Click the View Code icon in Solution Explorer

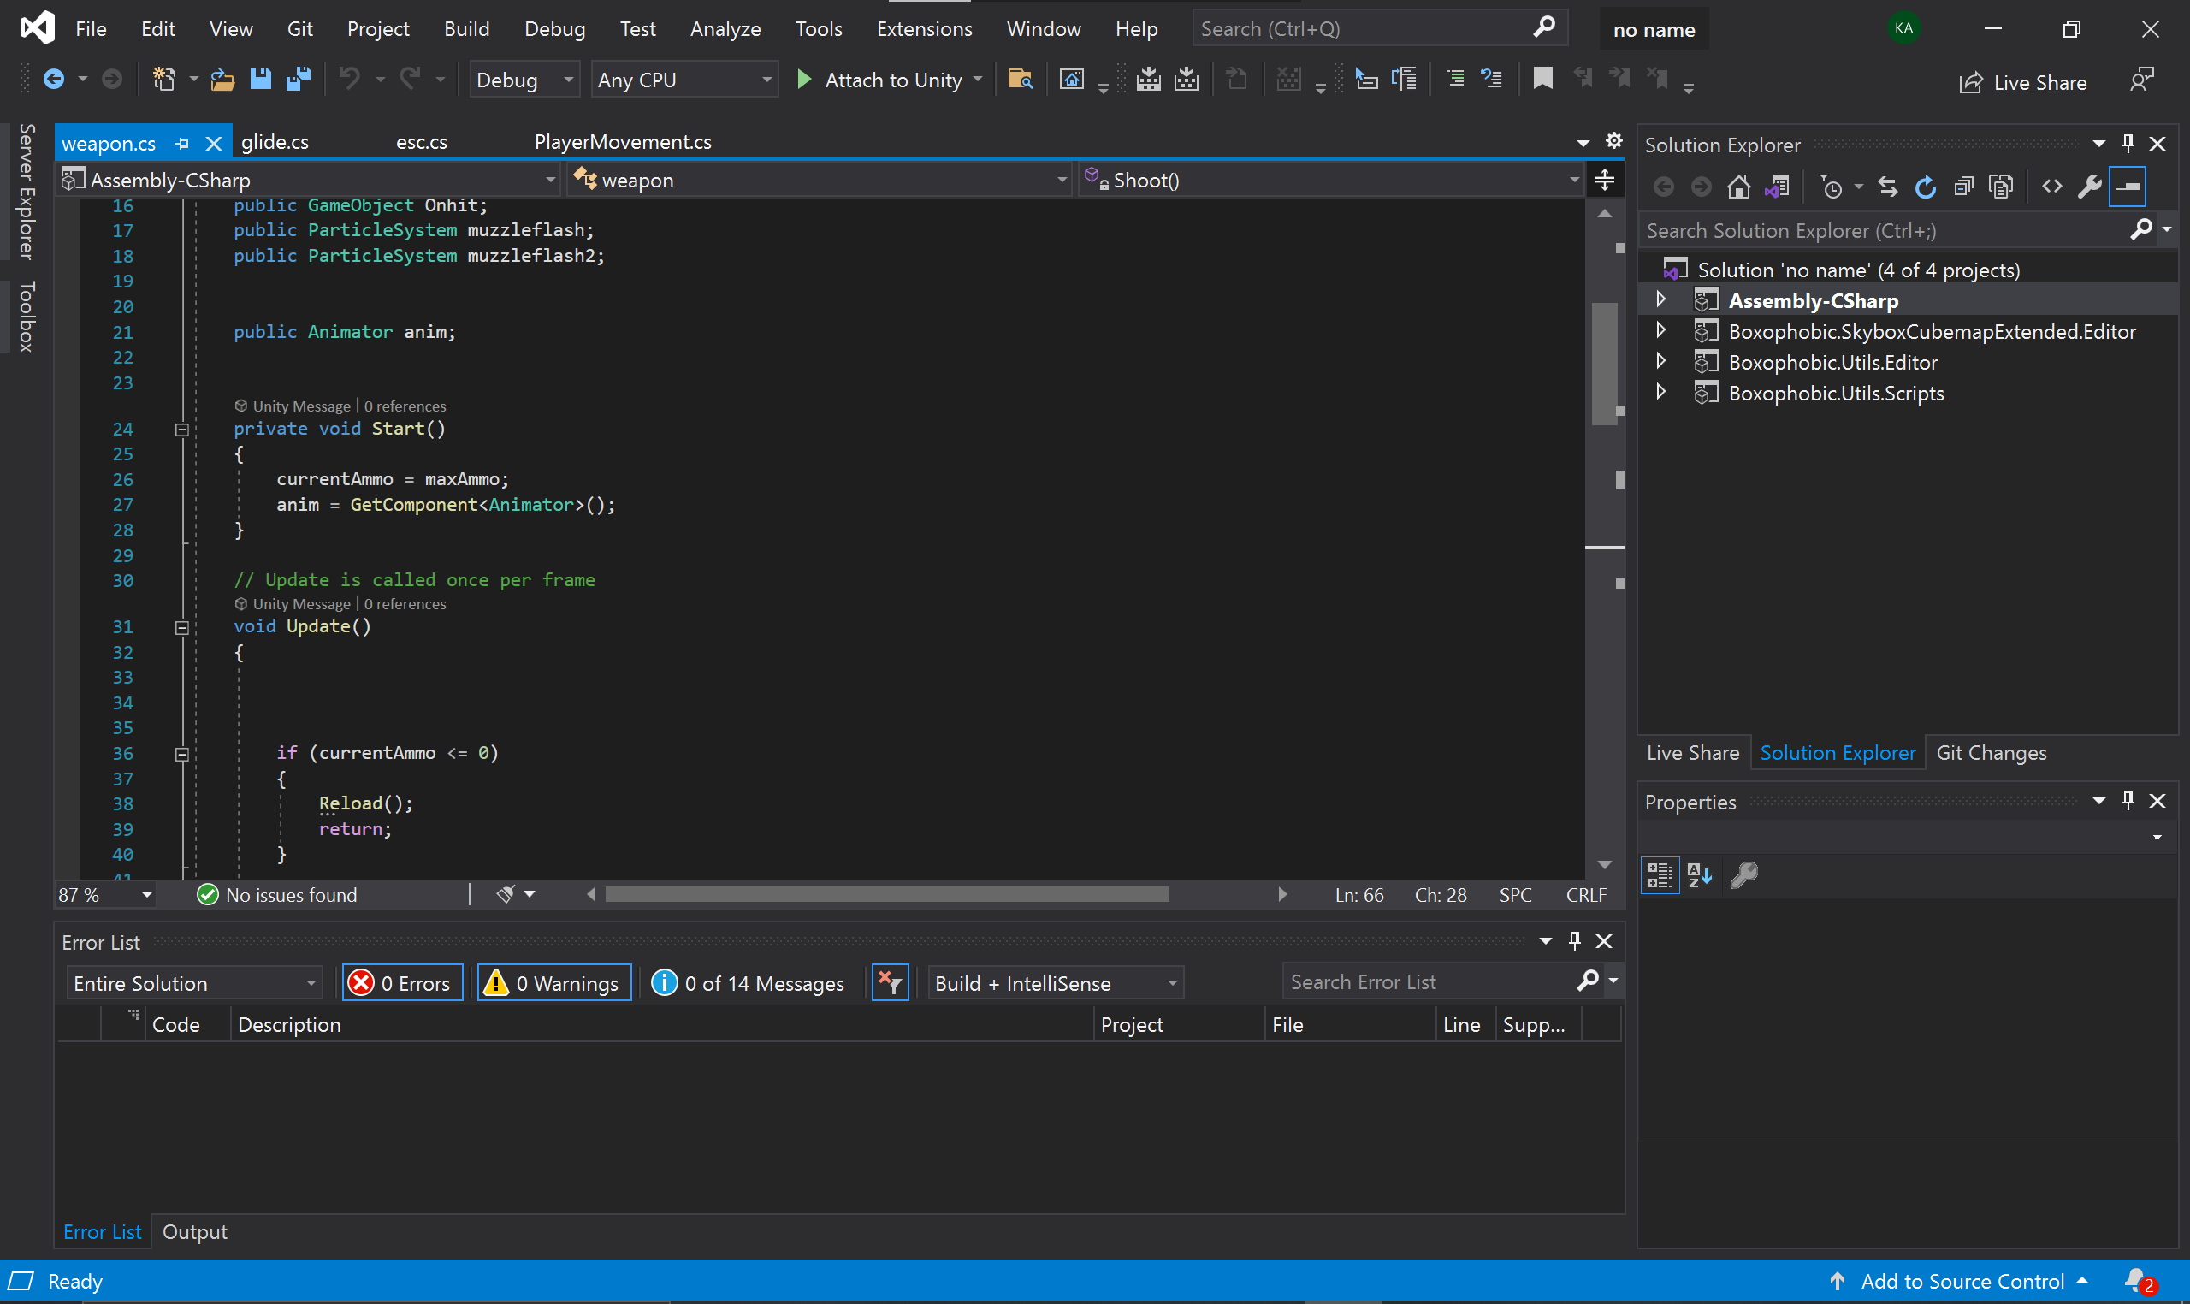[2052, 187]
